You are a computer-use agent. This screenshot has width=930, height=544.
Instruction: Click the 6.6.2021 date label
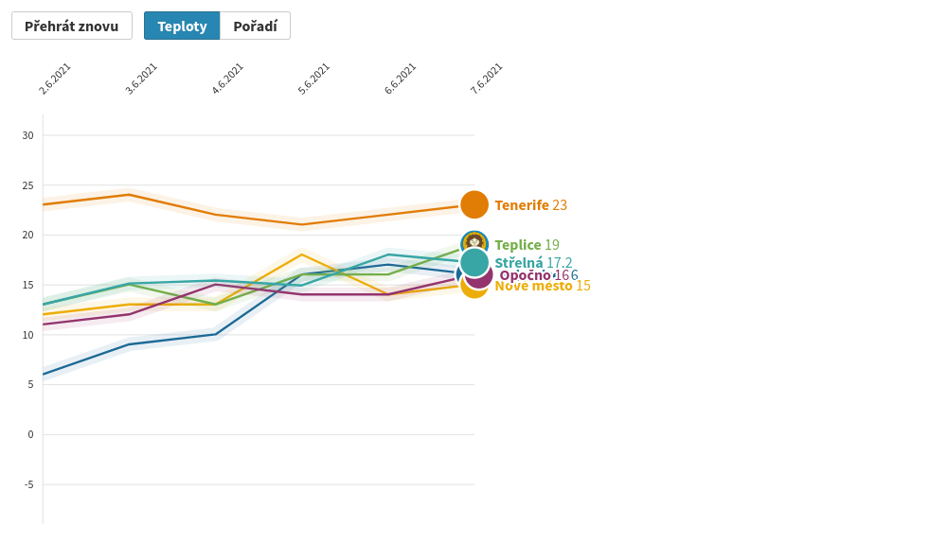[x=400, y=79]
